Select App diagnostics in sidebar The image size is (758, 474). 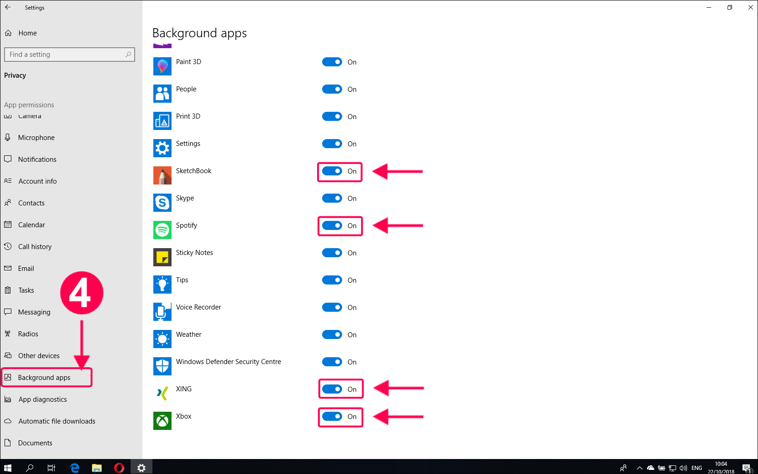(x=71, y=399)
